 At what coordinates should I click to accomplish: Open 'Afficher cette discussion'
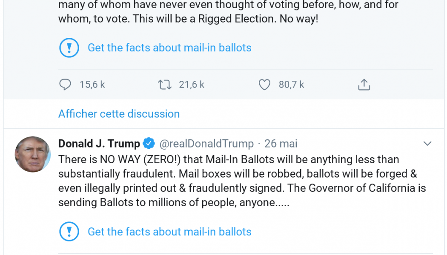119,114
